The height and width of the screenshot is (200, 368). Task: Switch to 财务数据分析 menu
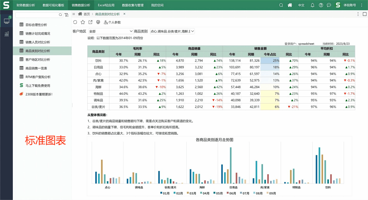coord(26,5)
